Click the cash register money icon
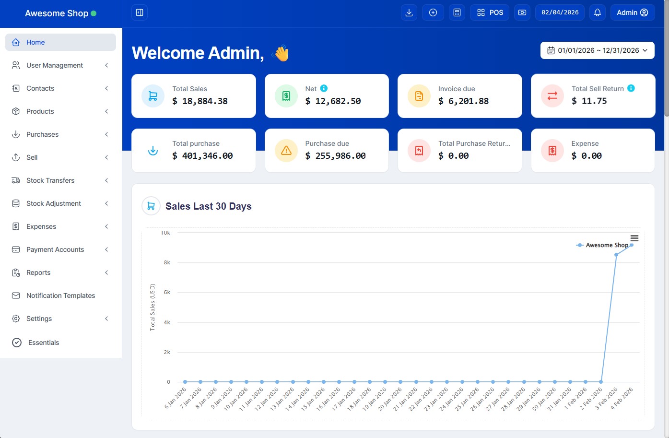 point(522,12)
